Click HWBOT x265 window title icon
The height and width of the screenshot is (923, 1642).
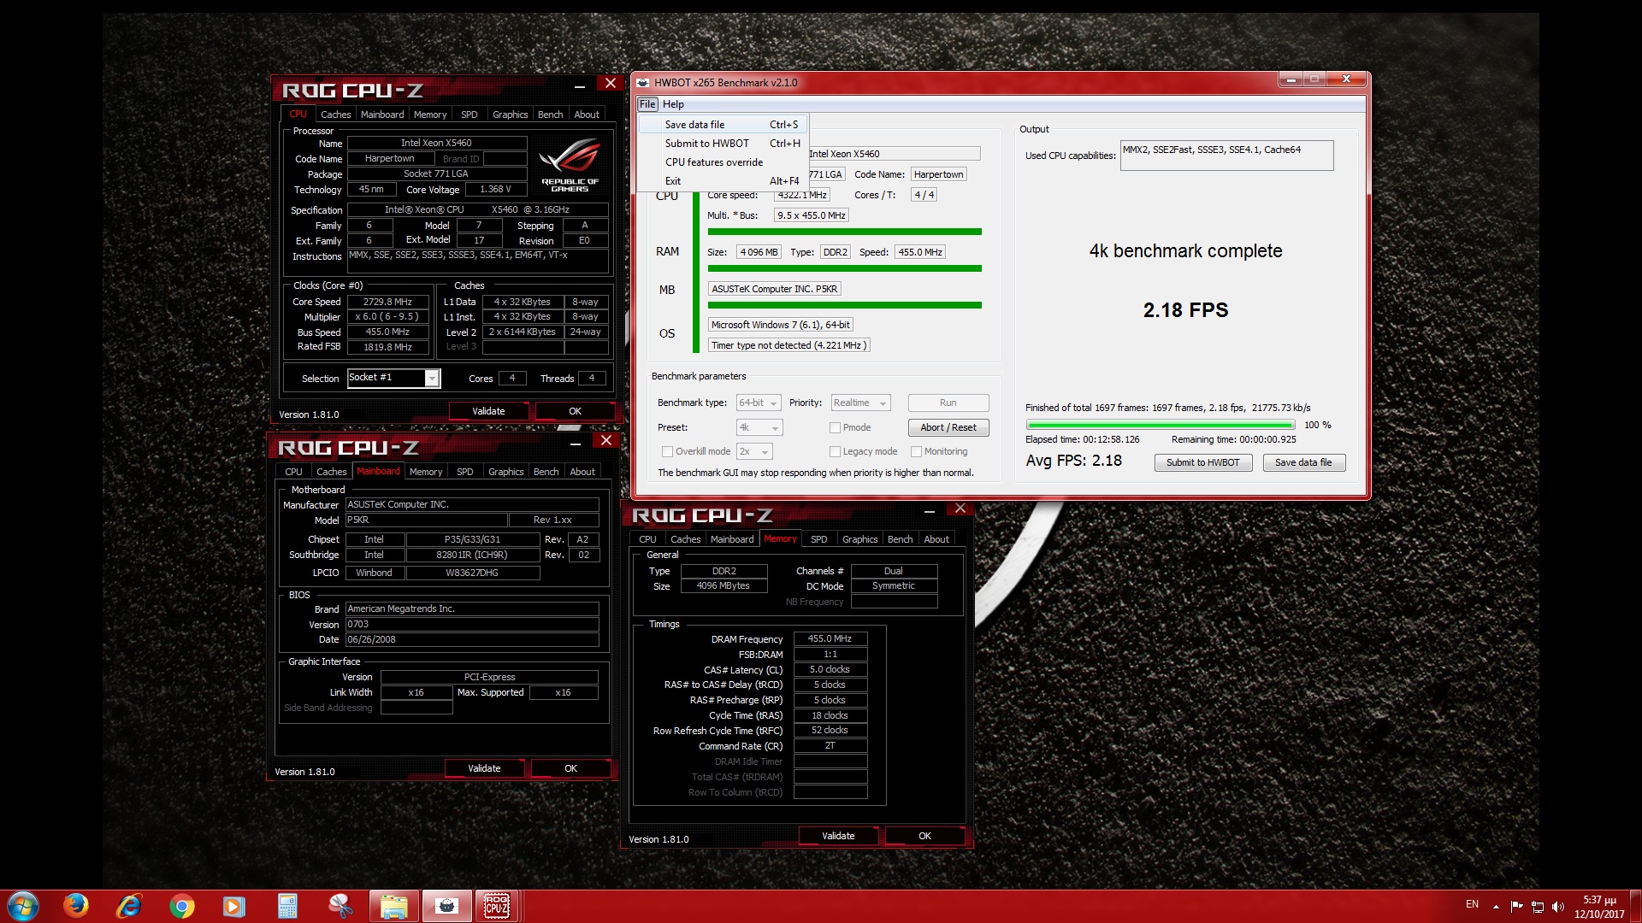pos(643,83)
